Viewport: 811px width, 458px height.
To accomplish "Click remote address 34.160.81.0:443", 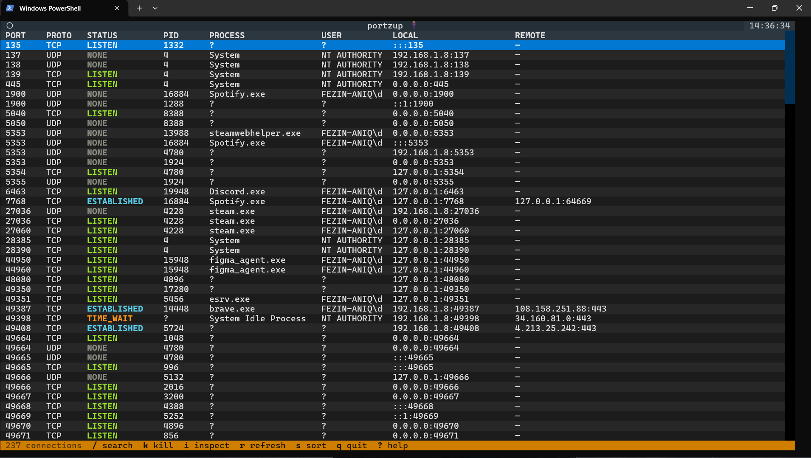I will click(553, 319).
